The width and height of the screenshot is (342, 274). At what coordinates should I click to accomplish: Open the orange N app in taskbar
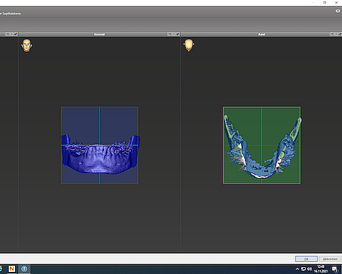point(12,269)
